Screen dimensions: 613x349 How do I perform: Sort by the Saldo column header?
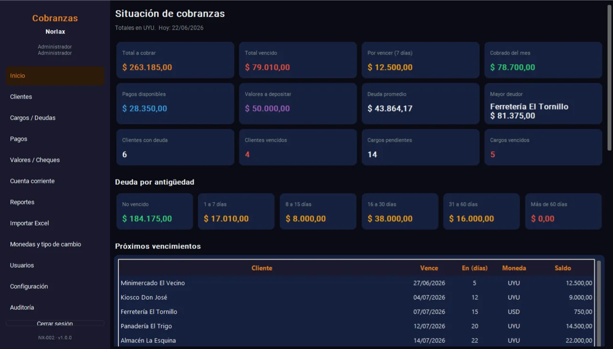point(563,268)
